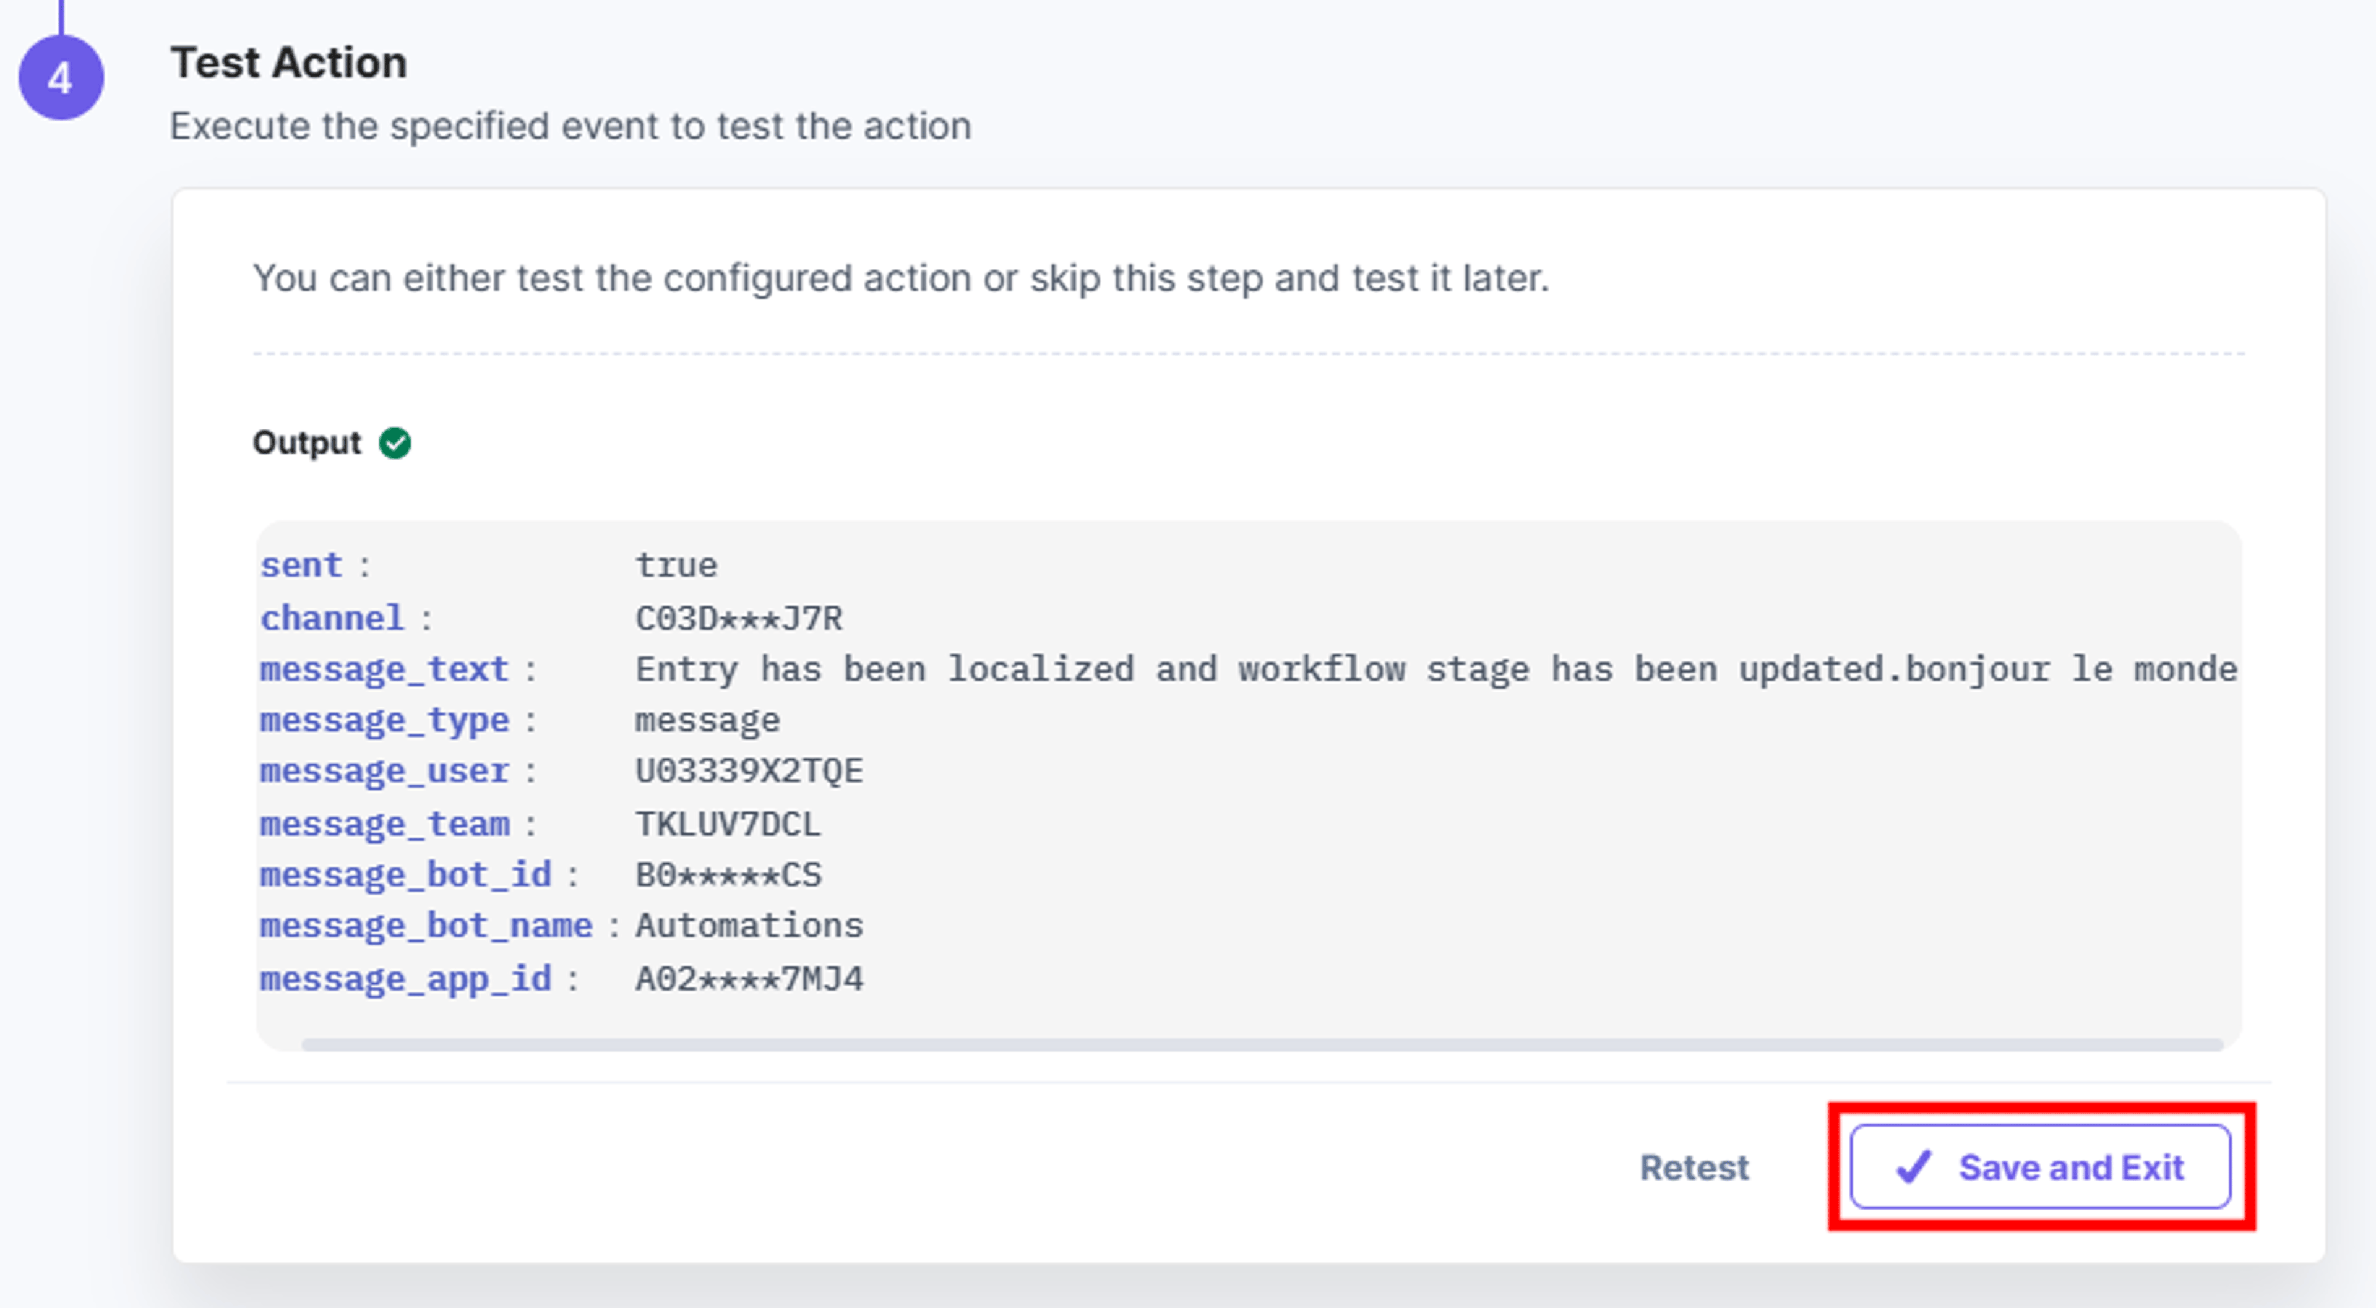Click the channel key label
The width and height of the screenshot is (2376, 1308).
tap(332, 618)
